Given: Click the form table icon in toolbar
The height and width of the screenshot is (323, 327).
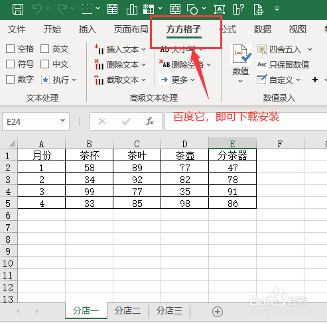Looking at the screenshot, I should [112, 9].
